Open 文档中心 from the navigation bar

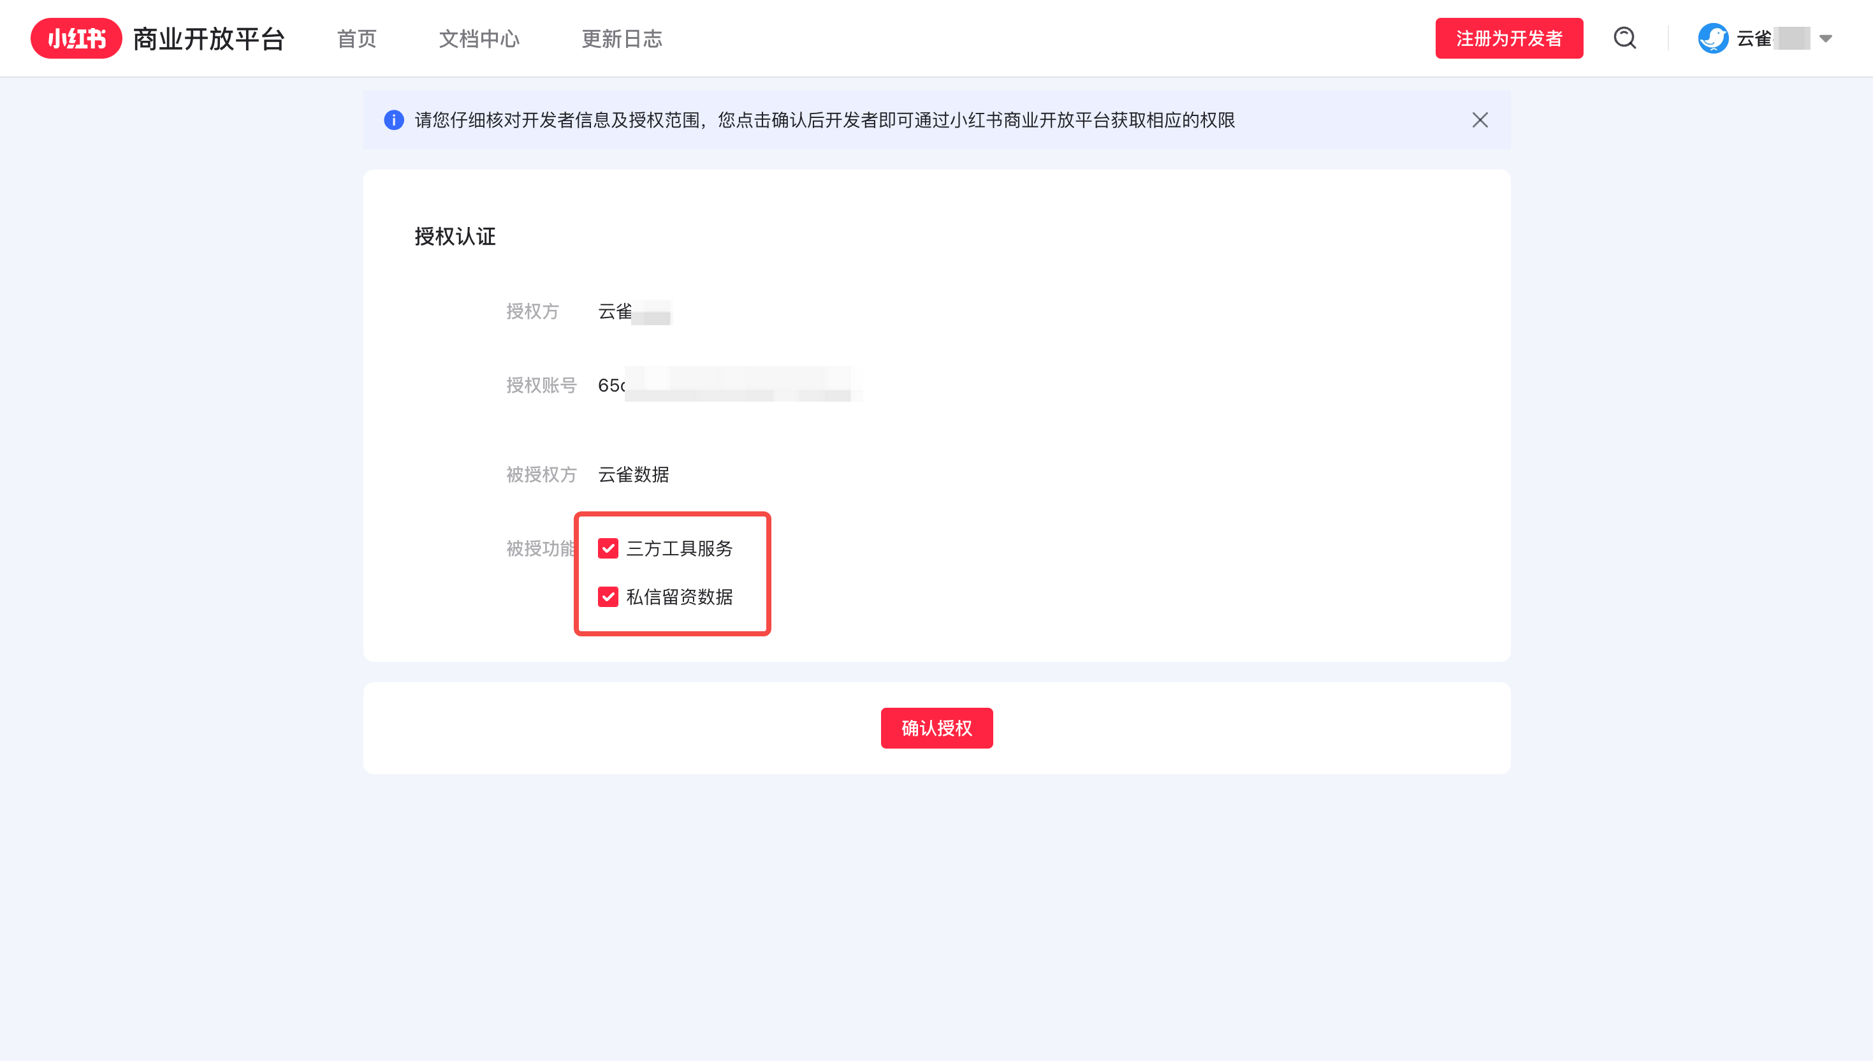(x=479, y=40)
